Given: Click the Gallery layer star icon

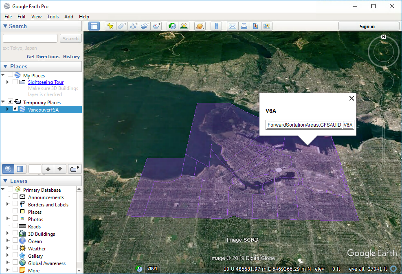Looking at the screenshot, I should [22, 256].
